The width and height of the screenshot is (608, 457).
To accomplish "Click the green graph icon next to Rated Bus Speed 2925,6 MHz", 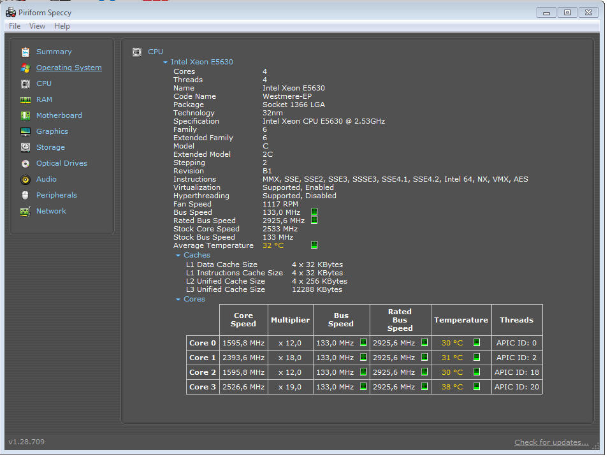I will [314, 220].
